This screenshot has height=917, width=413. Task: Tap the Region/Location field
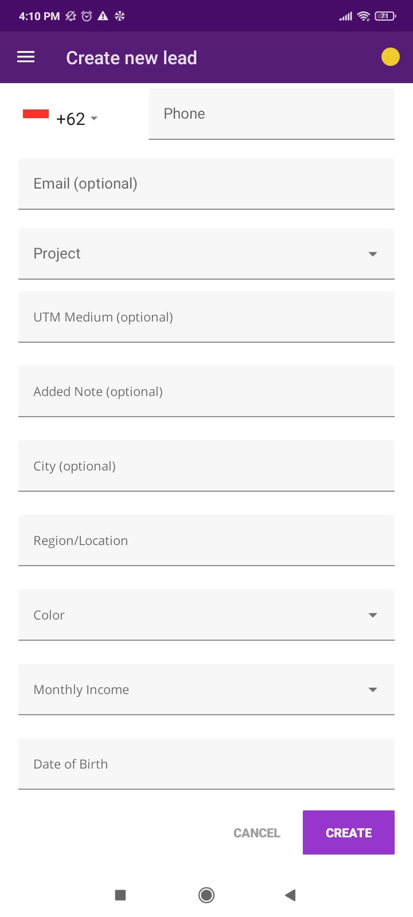(206, 540)
